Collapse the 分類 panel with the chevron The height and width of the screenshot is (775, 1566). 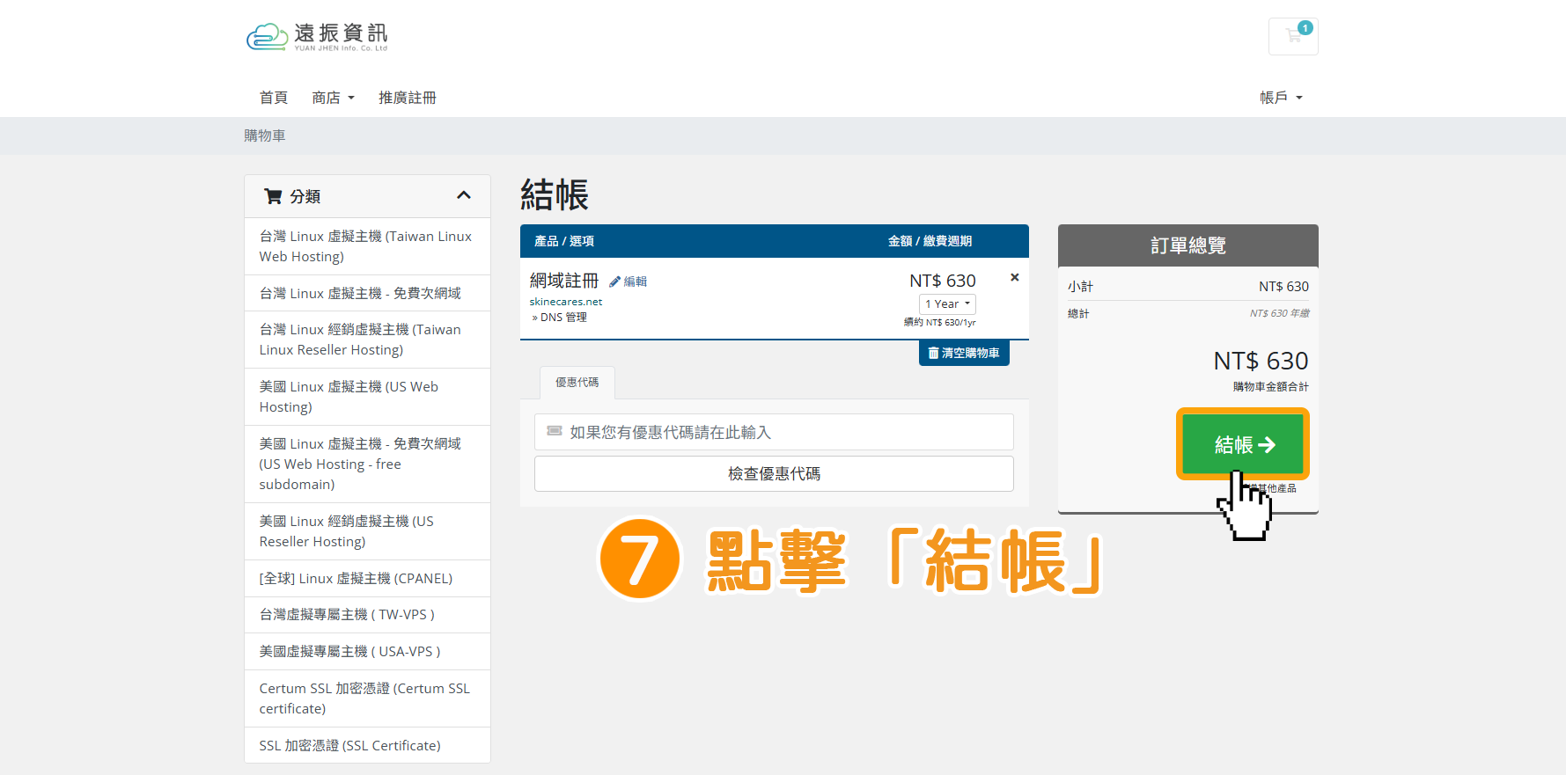click(464, 195)
